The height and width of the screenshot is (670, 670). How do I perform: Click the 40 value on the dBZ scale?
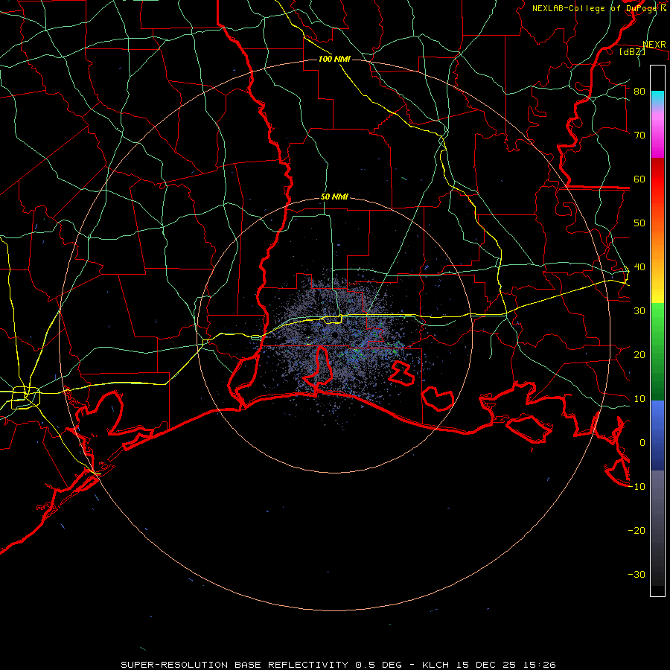[639, 267]
